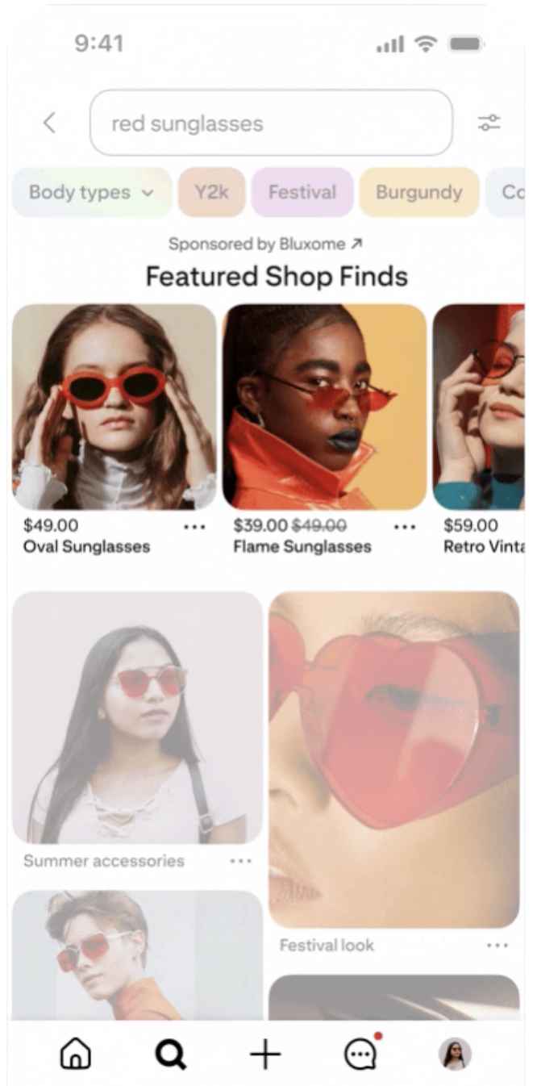This screenshot has height=1086, width=537.
Task: Open the search filters slider icon
Action: coord(489,123)
